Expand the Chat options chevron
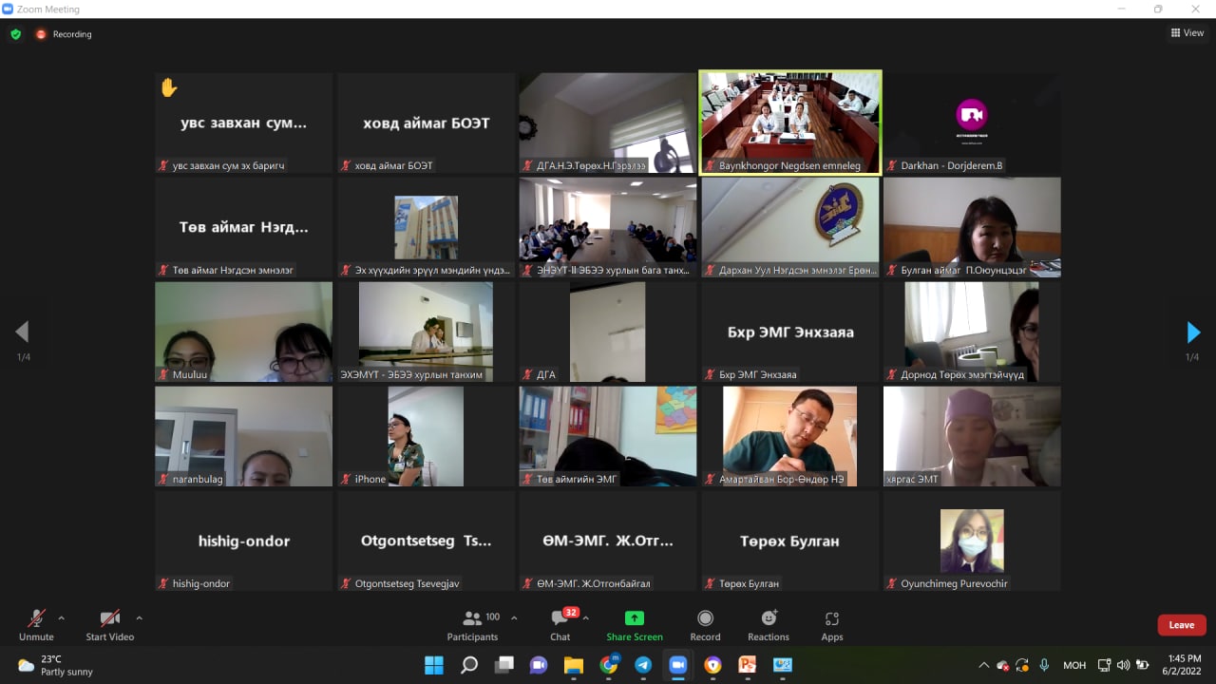 (x=585, y=617)
